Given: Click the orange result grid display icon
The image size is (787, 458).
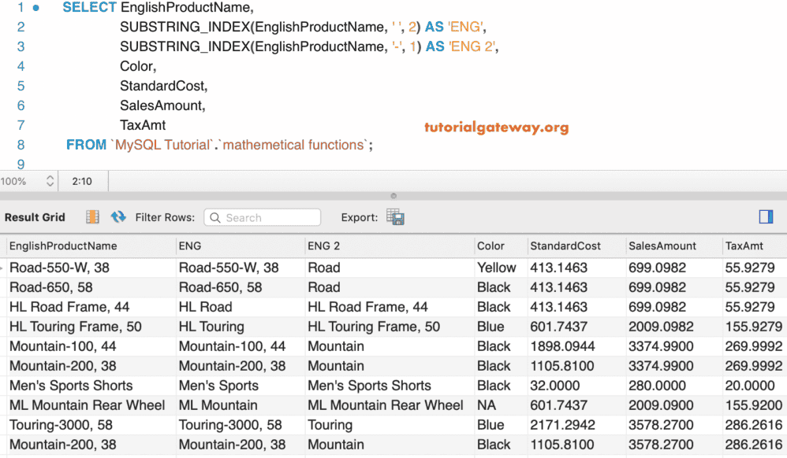Looking at the screenshot, I should pos(92,216).
